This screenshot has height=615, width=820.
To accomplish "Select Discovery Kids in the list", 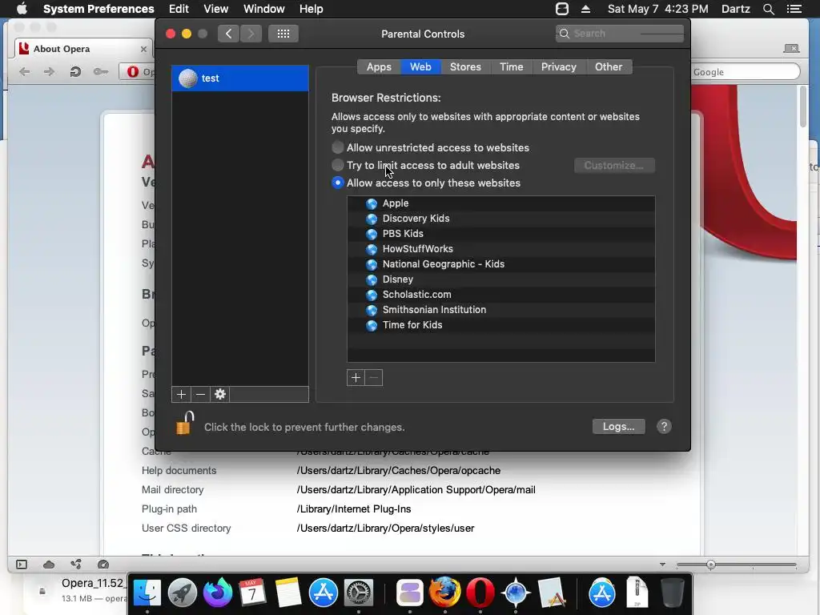I will 501,219.
